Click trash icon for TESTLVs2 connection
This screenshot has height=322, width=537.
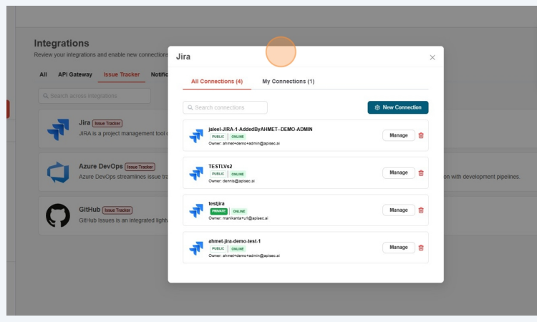pos(421,172)
